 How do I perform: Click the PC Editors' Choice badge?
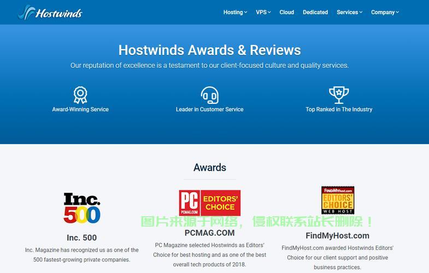pos(209,203)
